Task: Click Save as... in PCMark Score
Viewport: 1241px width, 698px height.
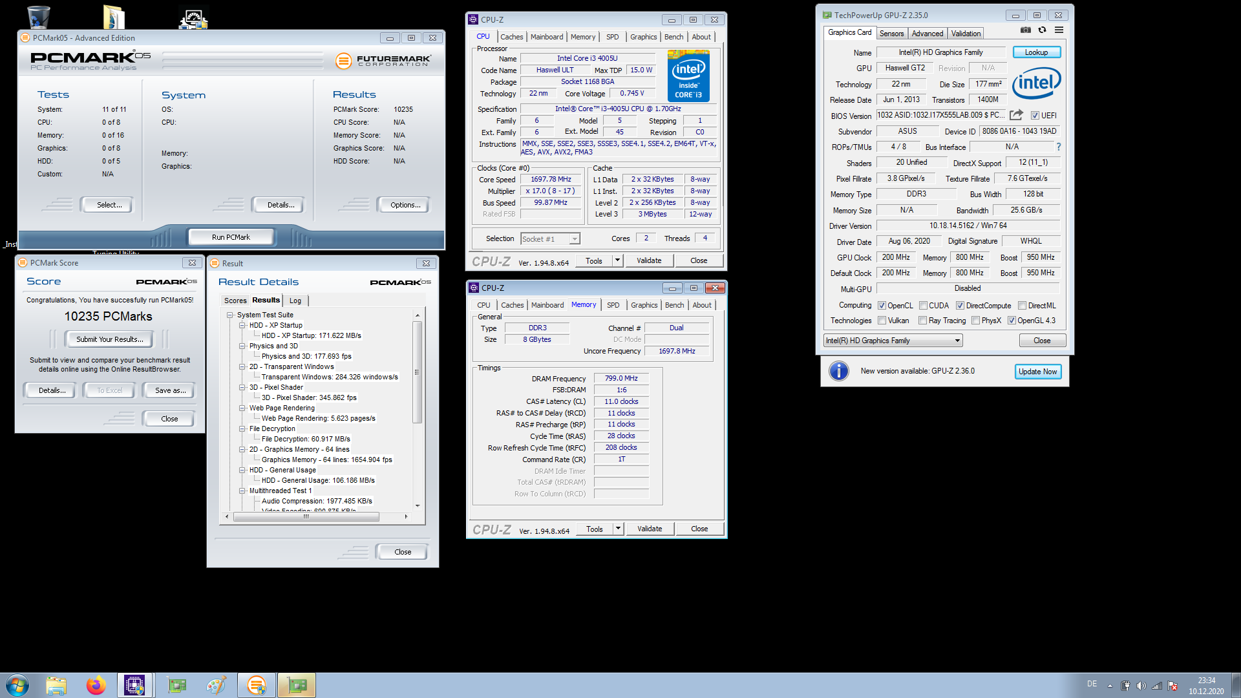Action: pos(170,390)
